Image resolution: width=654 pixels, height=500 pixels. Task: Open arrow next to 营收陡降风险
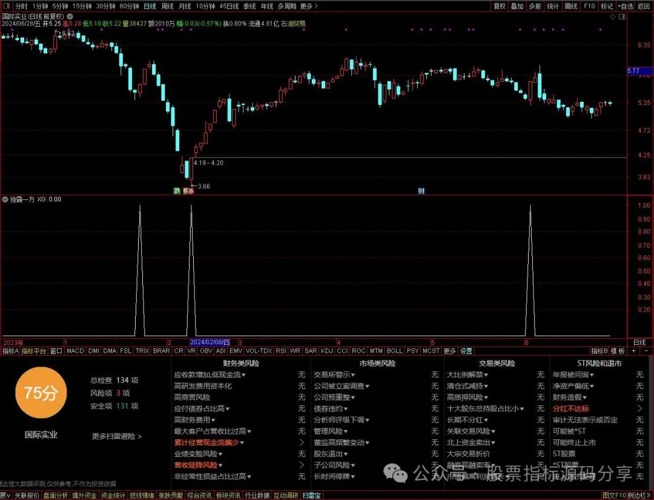pyautogui.click(x=302, y=465)
